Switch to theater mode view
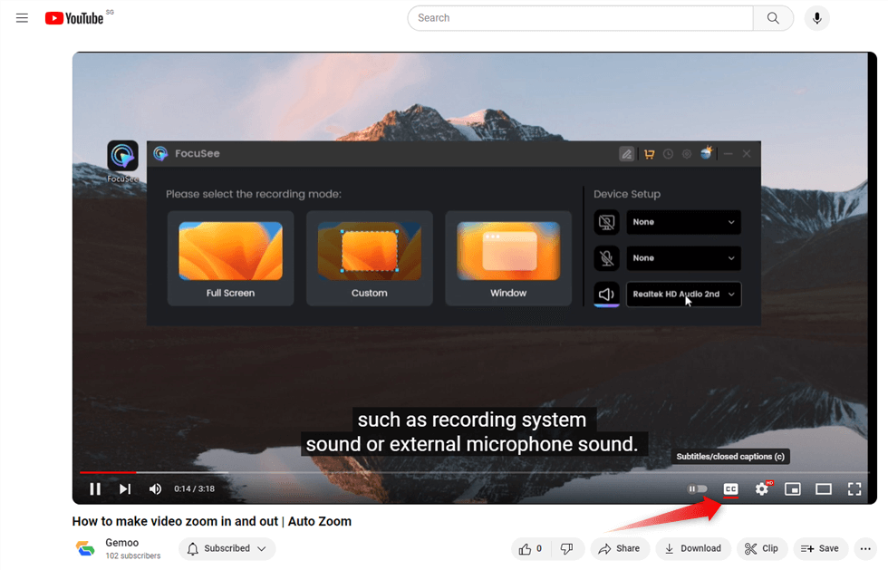 [x=824, y=489]
